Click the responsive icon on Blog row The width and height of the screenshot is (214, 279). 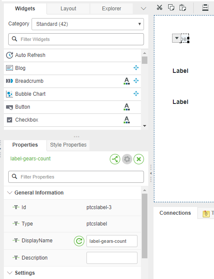136,68
